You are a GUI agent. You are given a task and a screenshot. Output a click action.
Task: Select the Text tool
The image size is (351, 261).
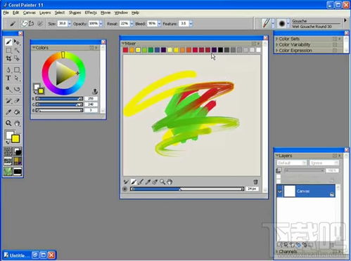pyautogui.click(x=8, y=78)
